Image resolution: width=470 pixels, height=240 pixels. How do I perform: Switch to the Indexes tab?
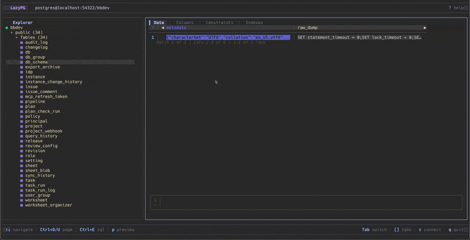click(x=254, y=22)
